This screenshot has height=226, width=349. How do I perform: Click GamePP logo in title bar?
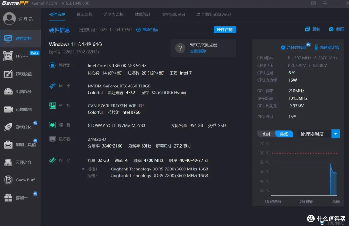point(16,3)
